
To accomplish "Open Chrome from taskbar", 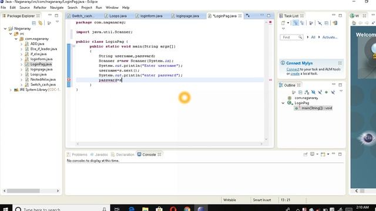I will coord(187,209).
